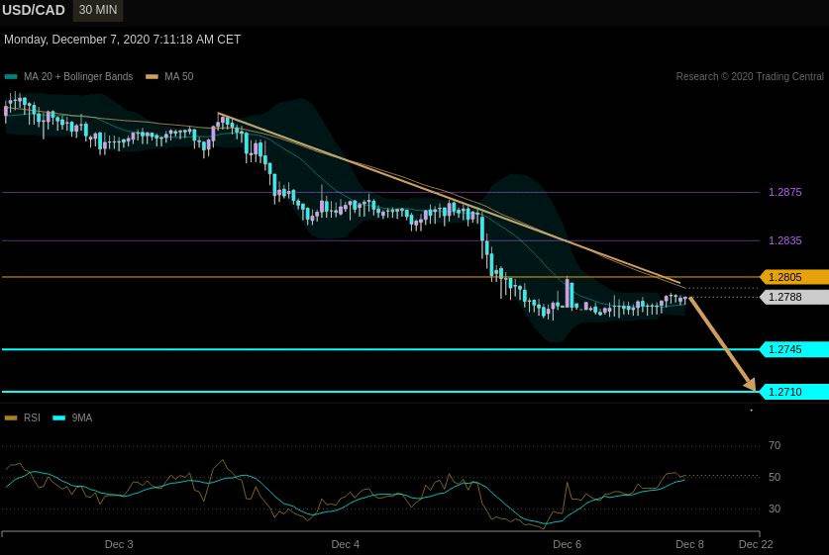Click the Dec 8 time axis label
This screenshot has height=555, width=829.
tap(690, 544)
